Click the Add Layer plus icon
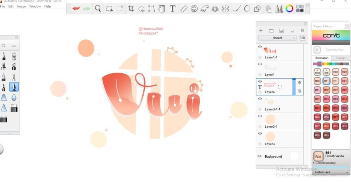The width and height of the screenshot is (351, 182). 261,30
